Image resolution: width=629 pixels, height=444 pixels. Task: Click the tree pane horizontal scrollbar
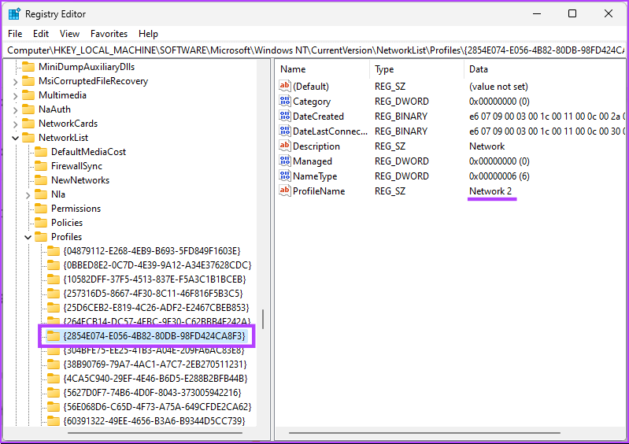pyautogui.click(x=155, y=433)
